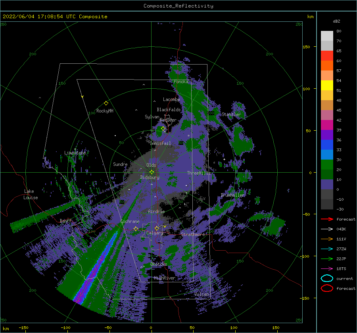Image resolution: width=357 pixels, height=333 pixels.
Task: Click the Composite_Reflectivity title text
Action: [178, 6]
